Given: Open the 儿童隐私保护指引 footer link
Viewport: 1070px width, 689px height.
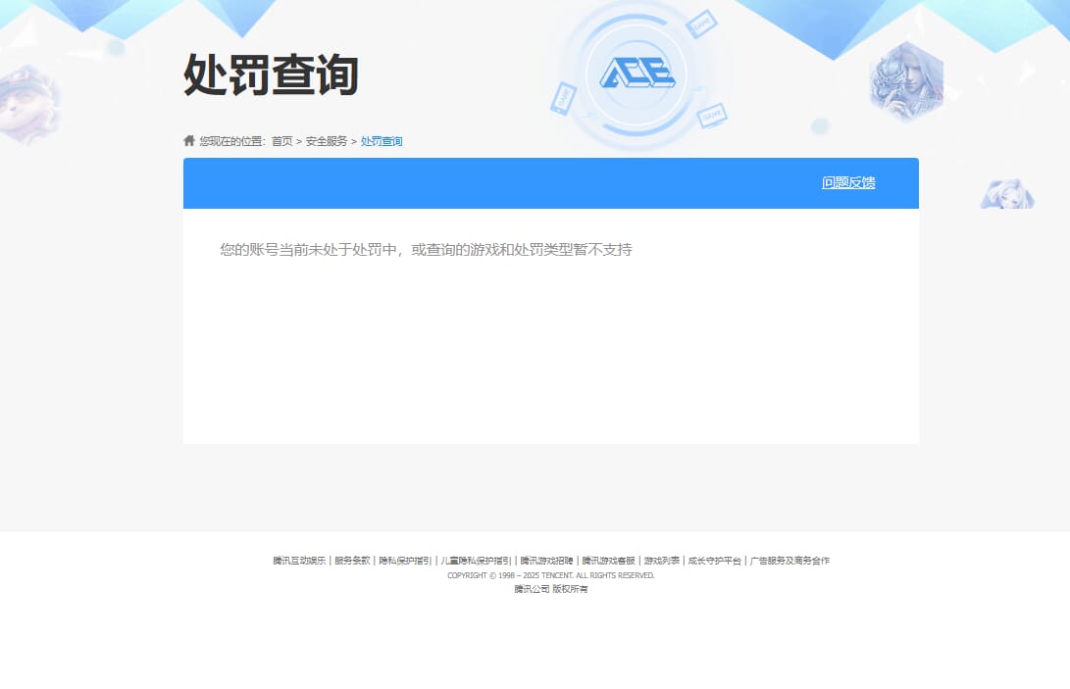Looking at the screenshot, I should 478,561.
